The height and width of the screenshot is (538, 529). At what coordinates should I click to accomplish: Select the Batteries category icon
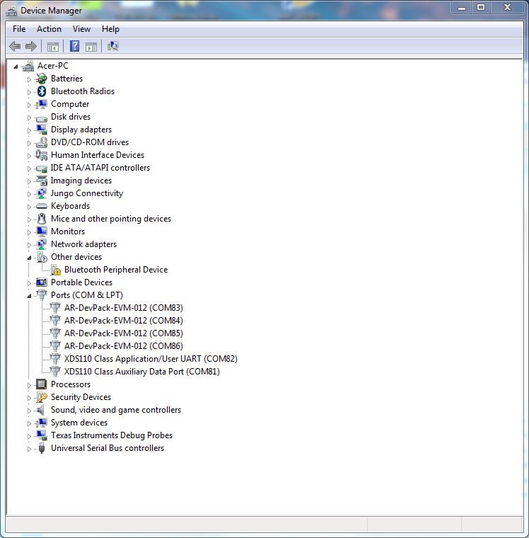click(x=42, y=79)
